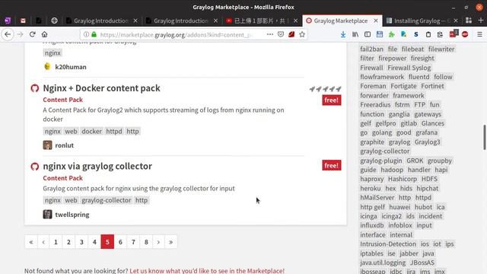Open Let us know Marketplace feedback link

pyautogui.click(x=207, y=271)
